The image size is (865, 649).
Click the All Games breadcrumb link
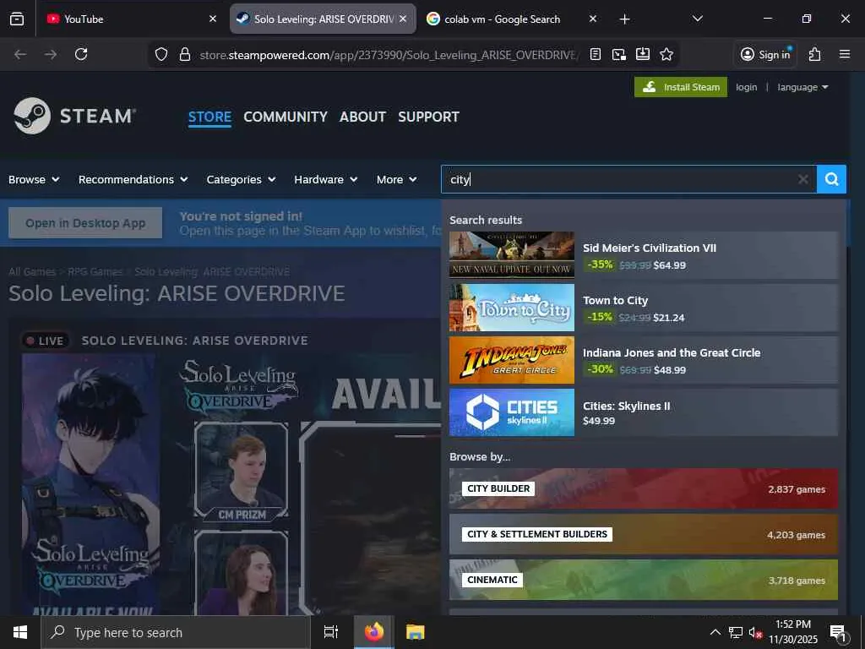click(32, 271)
